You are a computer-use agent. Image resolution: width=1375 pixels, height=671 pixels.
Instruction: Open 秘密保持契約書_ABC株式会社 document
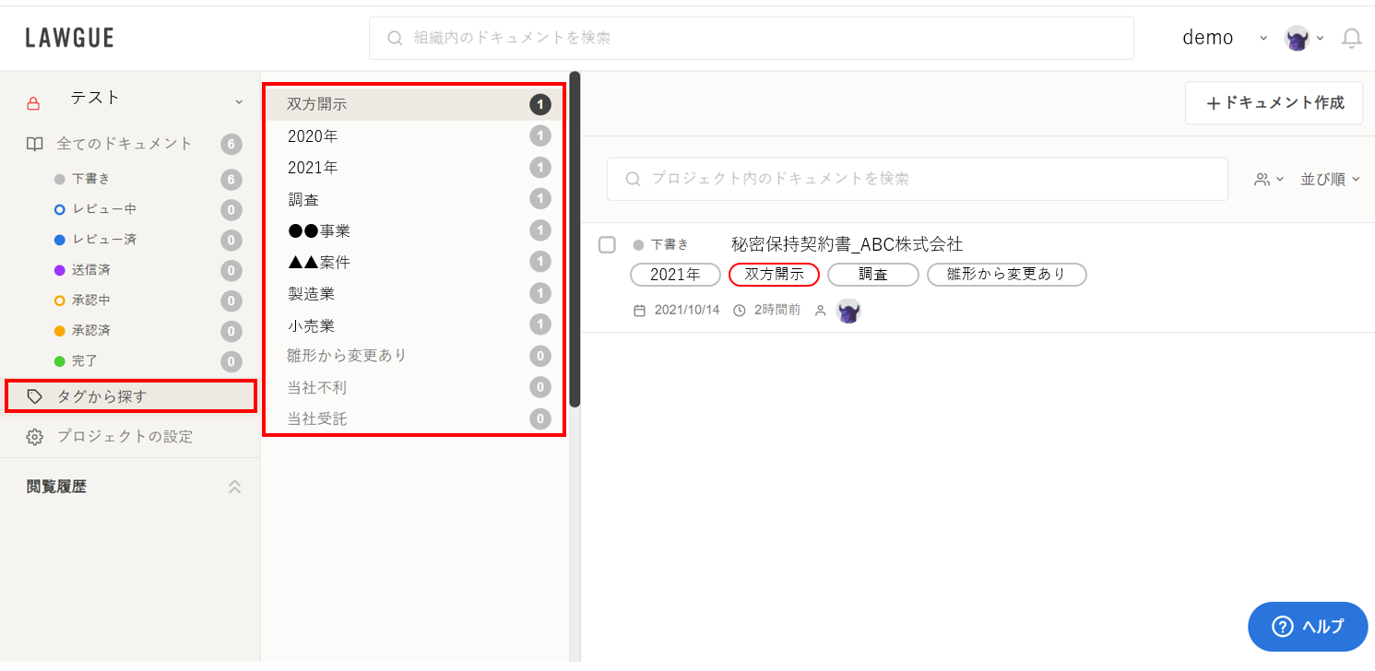(846, 244)
